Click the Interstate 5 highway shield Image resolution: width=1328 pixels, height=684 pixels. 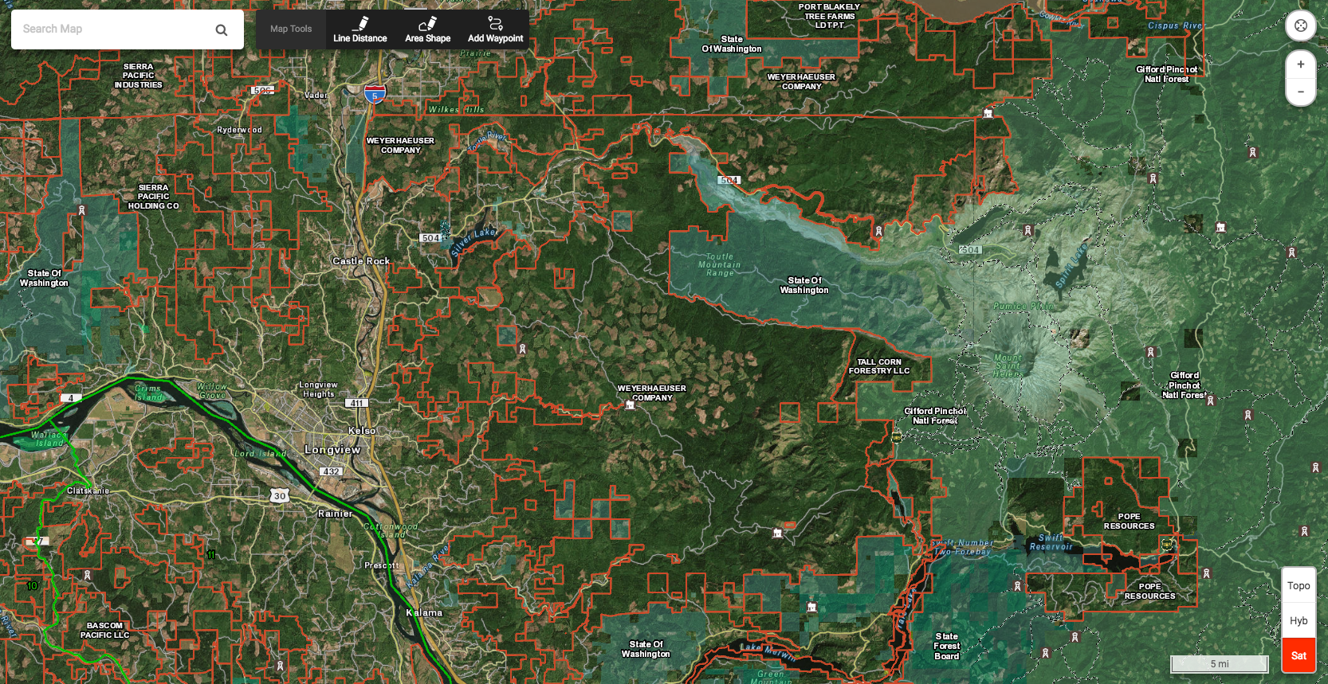(x=375, y=94)
